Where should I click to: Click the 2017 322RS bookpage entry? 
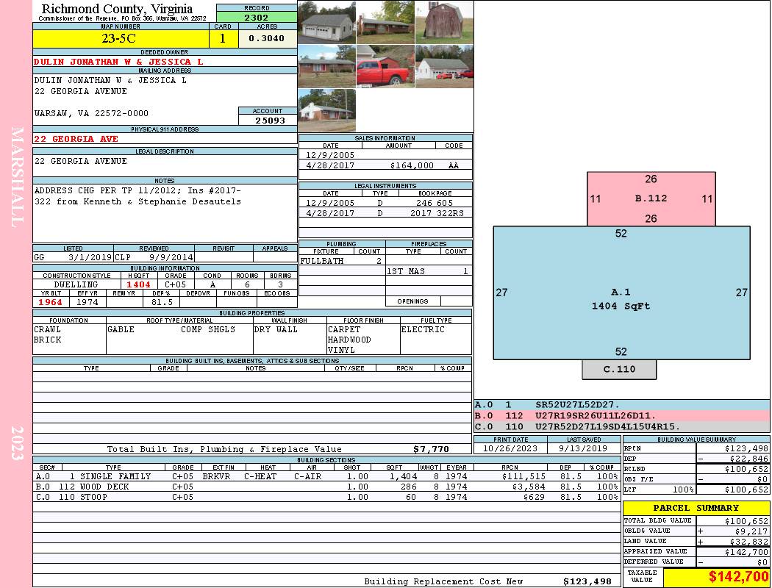click(x=437, y=213)
